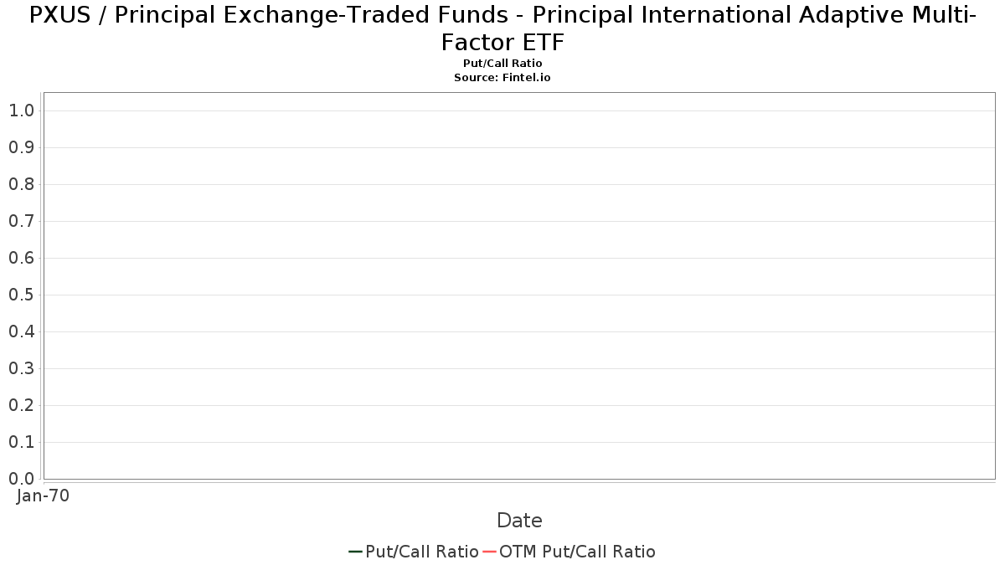This screenshot has height=565, width=1005.
Task: Click the Put/Call Ratio subtitle text
Action: pyautogui.click(x=502, y=64)
